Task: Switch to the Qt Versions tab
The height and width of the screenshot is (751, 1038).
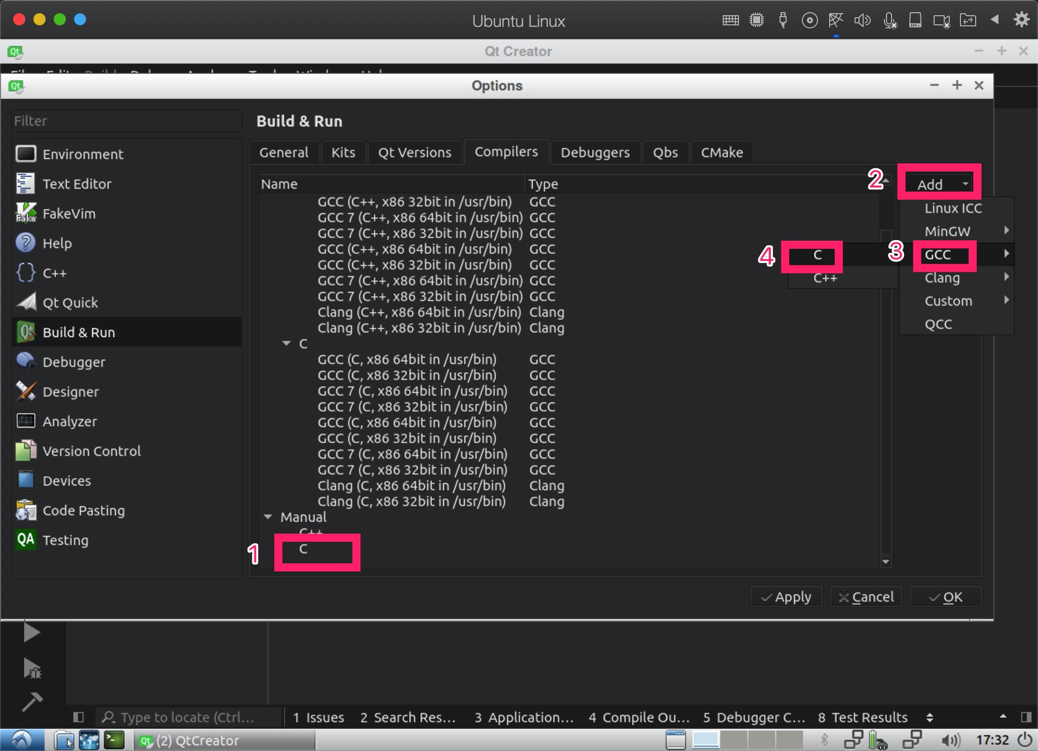Action: tap(415, 152)
